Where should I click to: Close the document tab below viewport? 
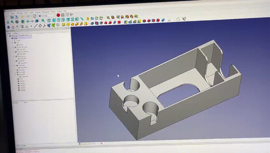102,143
